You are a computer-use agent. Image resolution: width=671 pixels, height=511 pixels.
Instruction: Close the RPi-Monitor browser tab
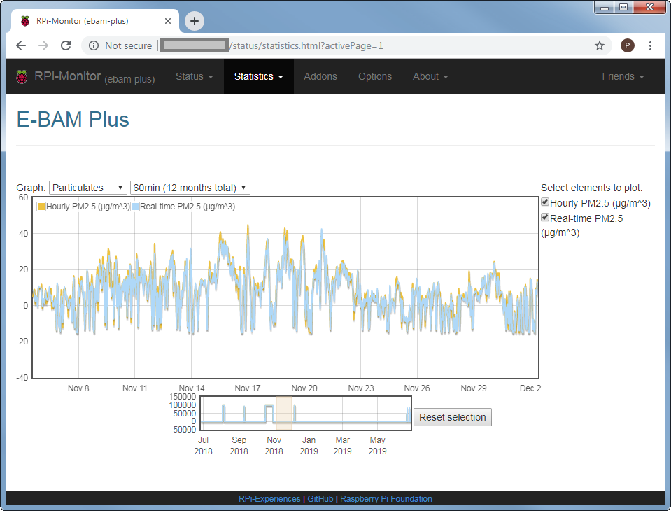(x=168, y=21)
